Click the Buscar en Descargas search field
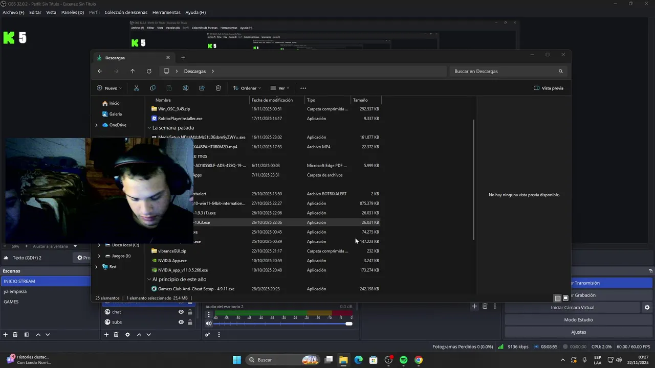The width and height of the screenshot is (655, 368). pos(509,71)
